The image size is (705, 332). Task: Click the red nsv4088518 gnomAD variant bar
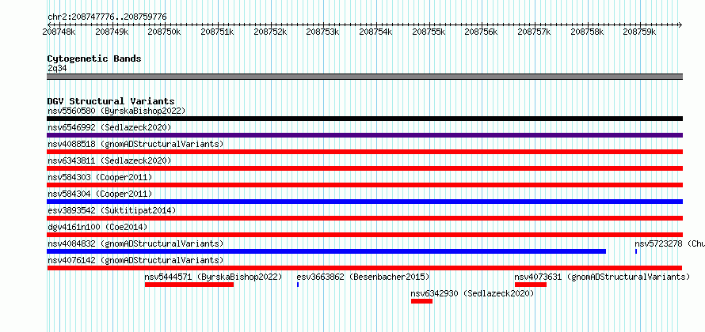pyautogui.click(x=364, y=152)
